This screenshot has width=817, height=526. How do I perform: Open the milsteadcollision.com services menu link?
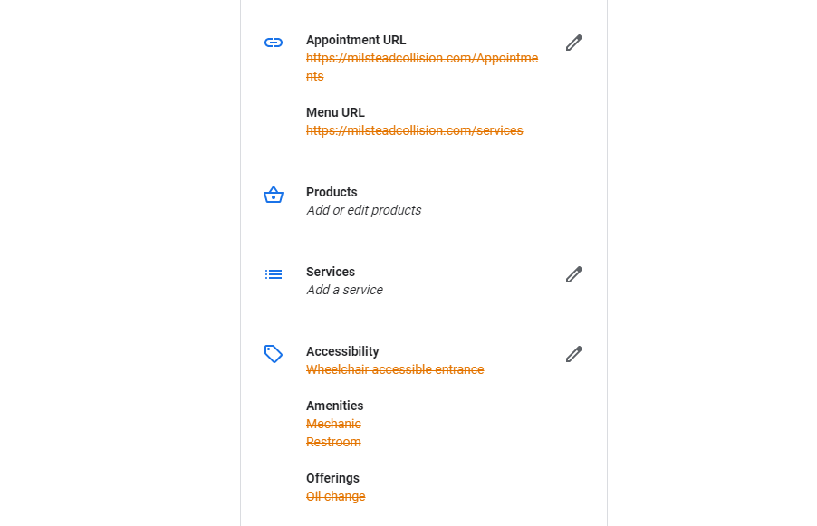tap(414, 130)
